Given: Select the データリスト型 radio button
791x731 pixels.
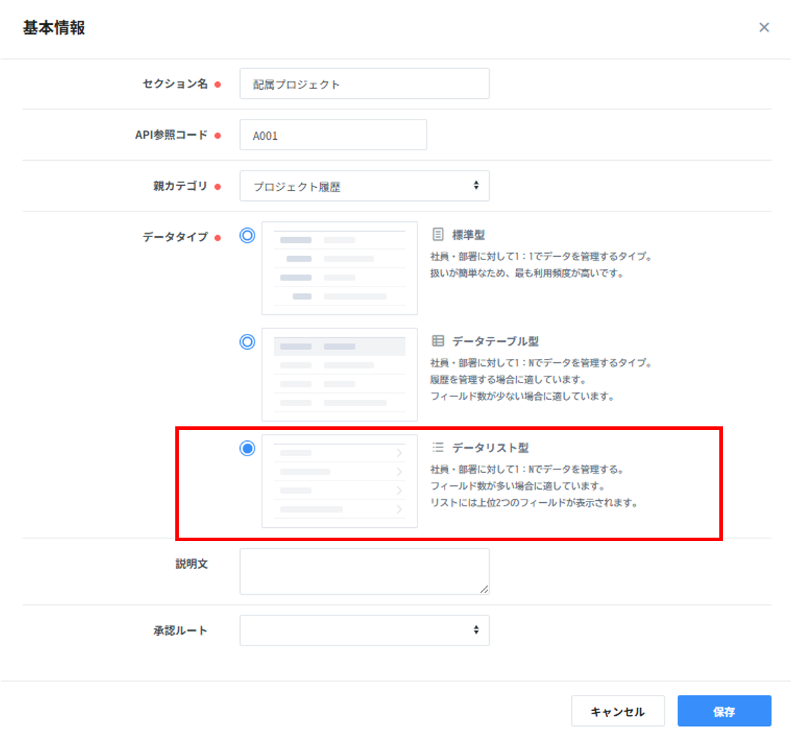Looking at the screenshot, I should pos(247,449).
